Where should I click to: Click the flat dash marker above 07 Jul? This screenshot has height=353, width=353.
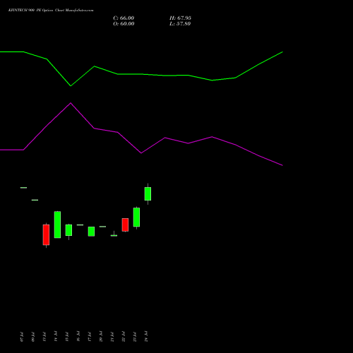(x=23, y=188)
